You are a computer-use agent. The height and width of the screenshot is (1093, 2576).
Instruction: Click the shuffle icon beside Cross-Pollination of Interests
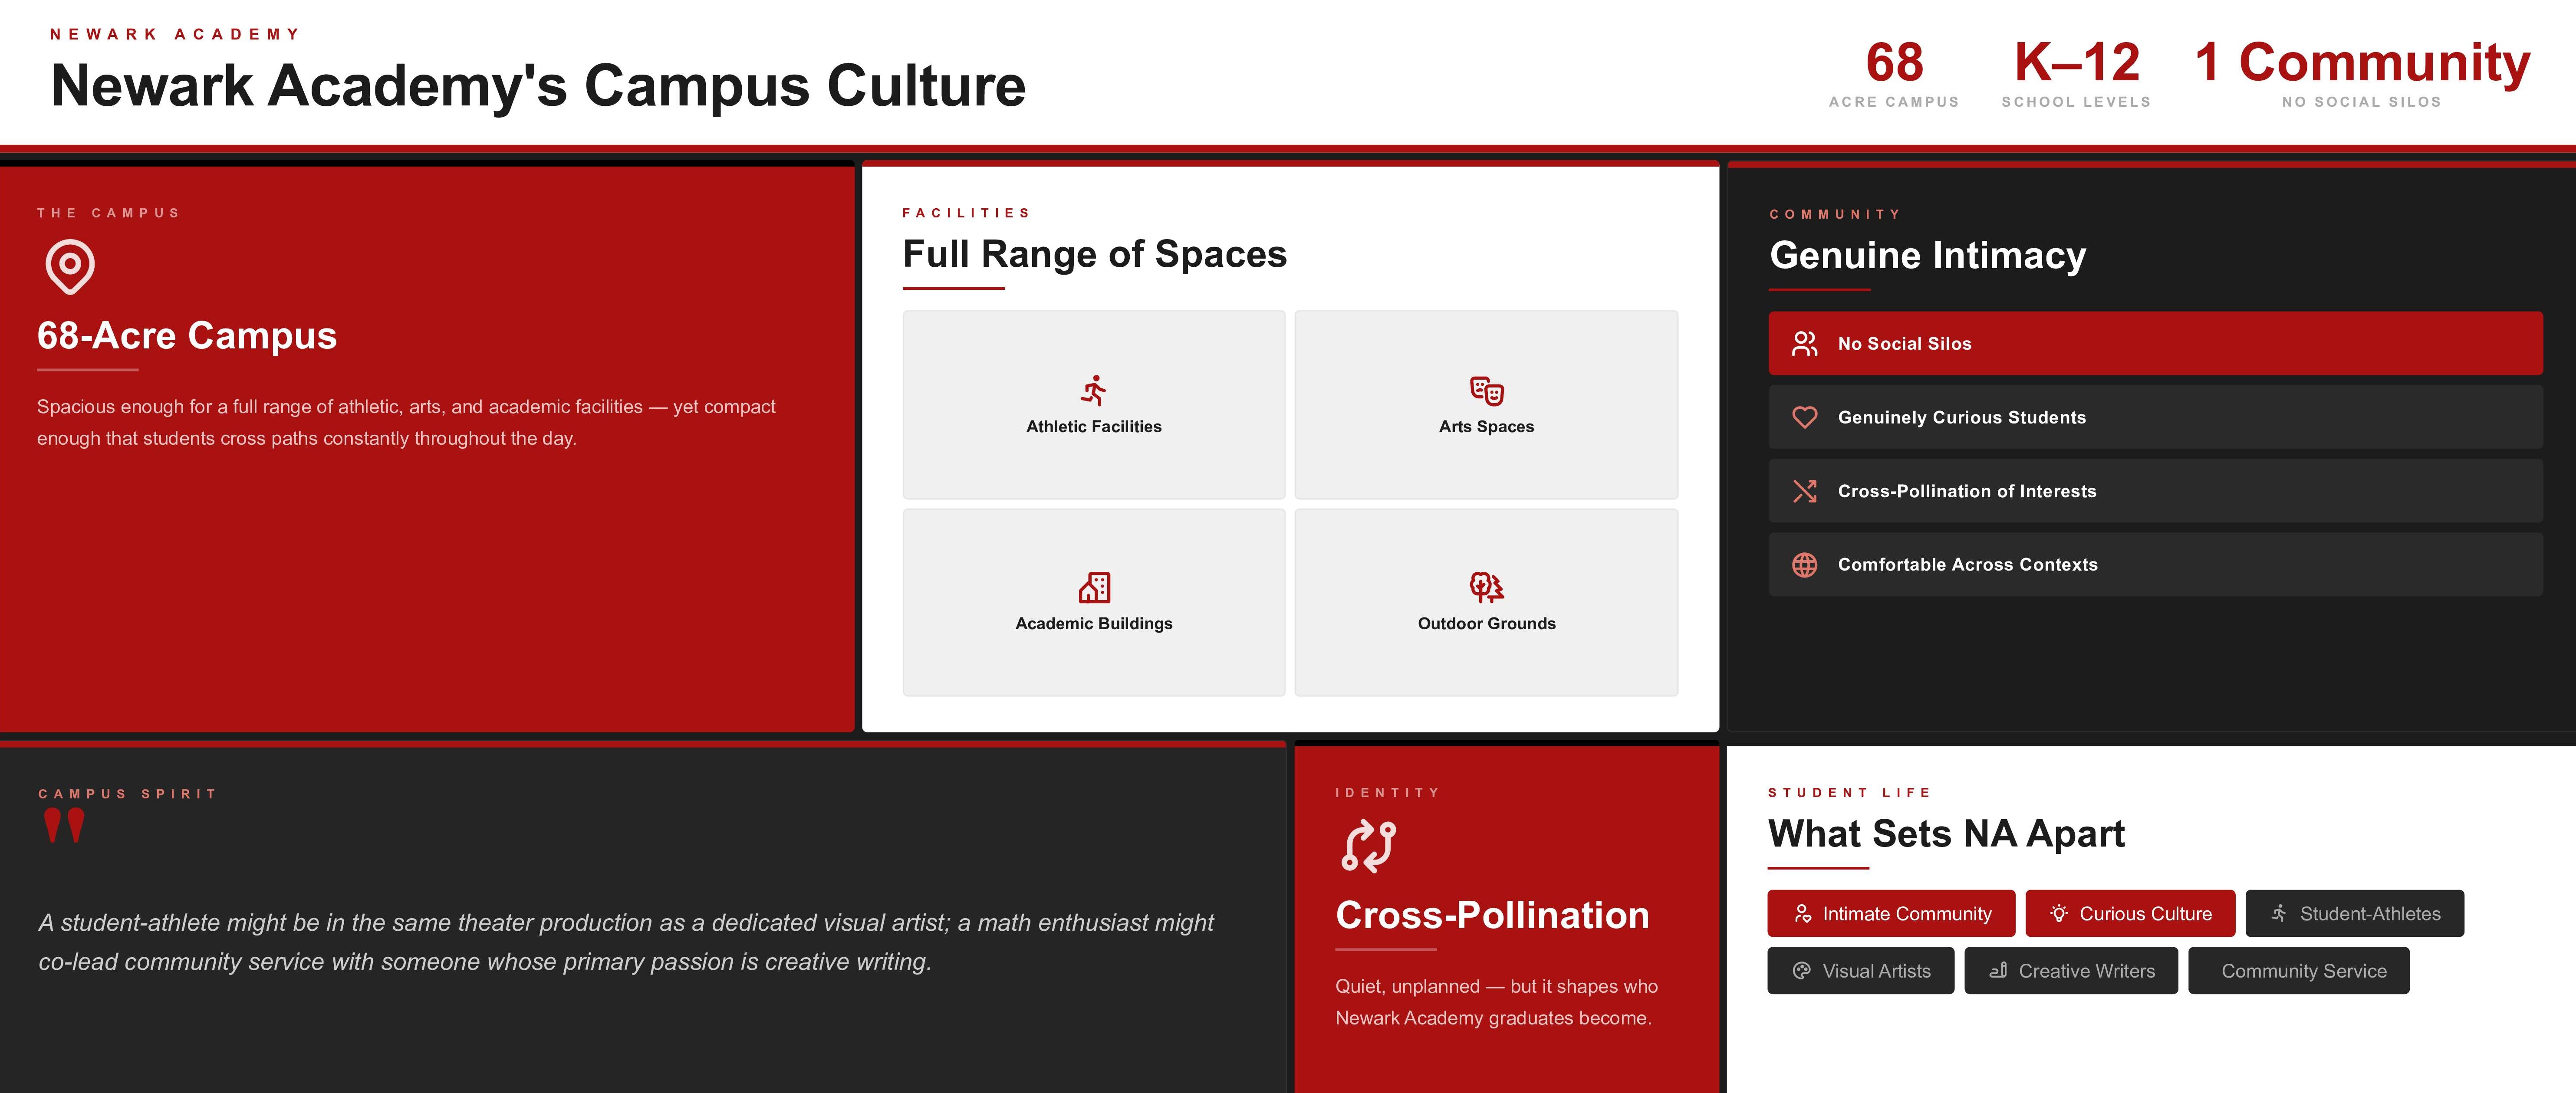point(1805,491)
